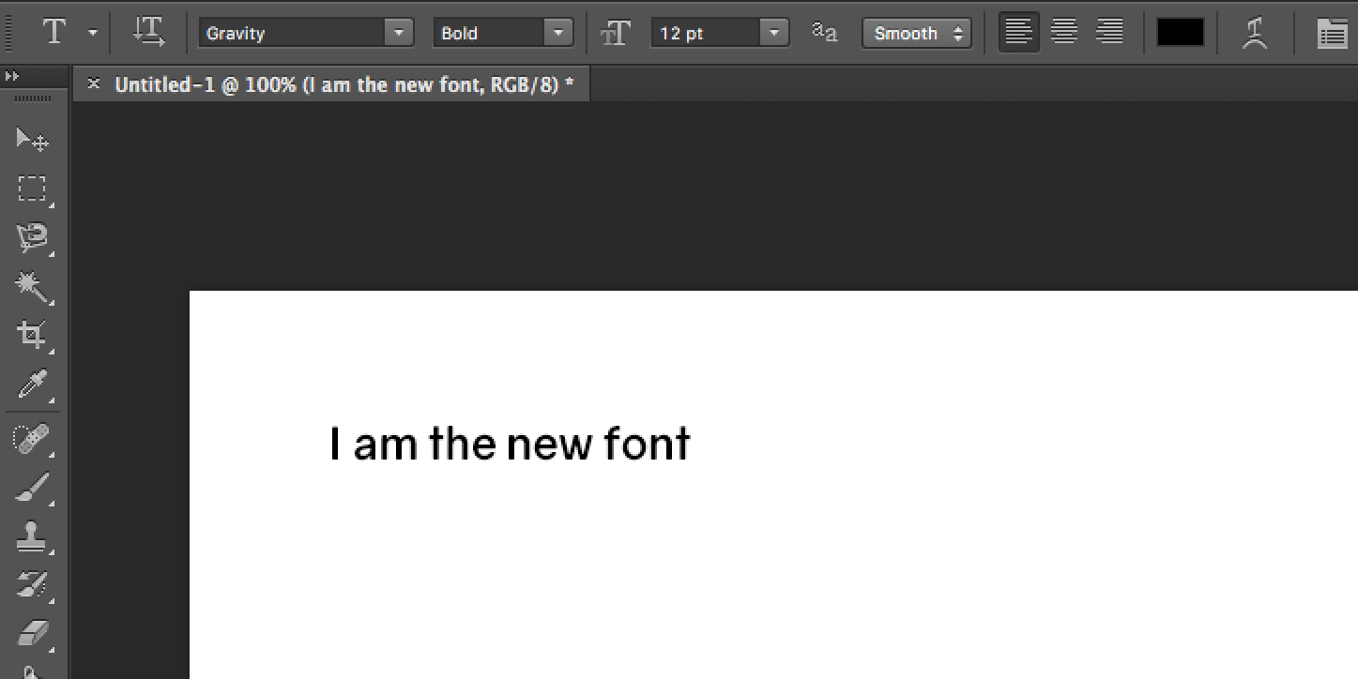1358x679 pixels.
Task: Select the Lasso tool
Action: (x=32, y=238)
